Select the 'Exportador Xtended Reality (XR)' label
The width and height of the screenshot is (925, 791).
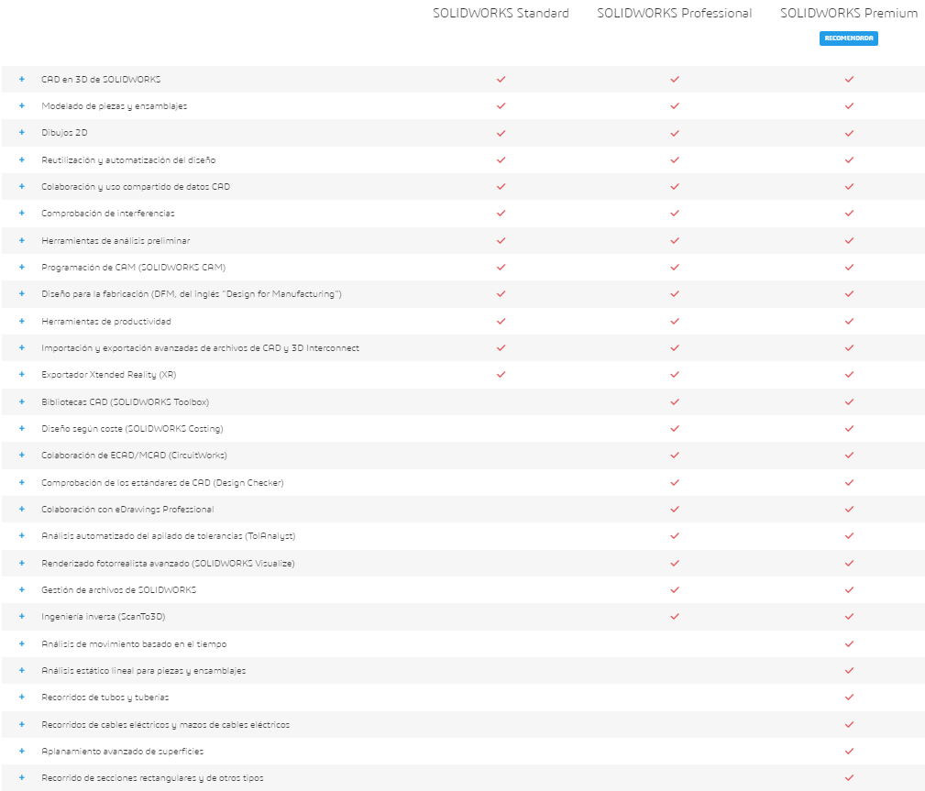[108, 375]
